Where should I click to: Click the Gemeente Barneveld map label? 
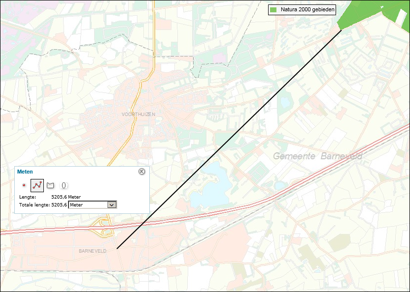pos(317,156)
